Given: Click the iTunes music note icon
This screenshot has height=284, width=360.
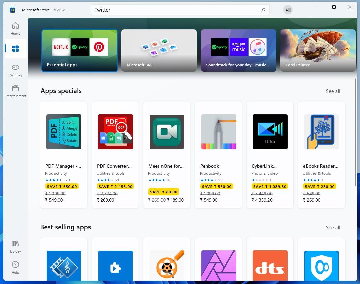Looking at the screenshot, I should click(258, 47).
